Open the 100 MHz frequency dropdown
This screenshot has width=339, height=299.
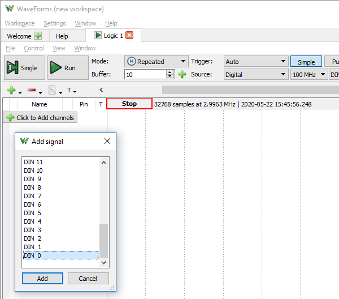point(309,75)
